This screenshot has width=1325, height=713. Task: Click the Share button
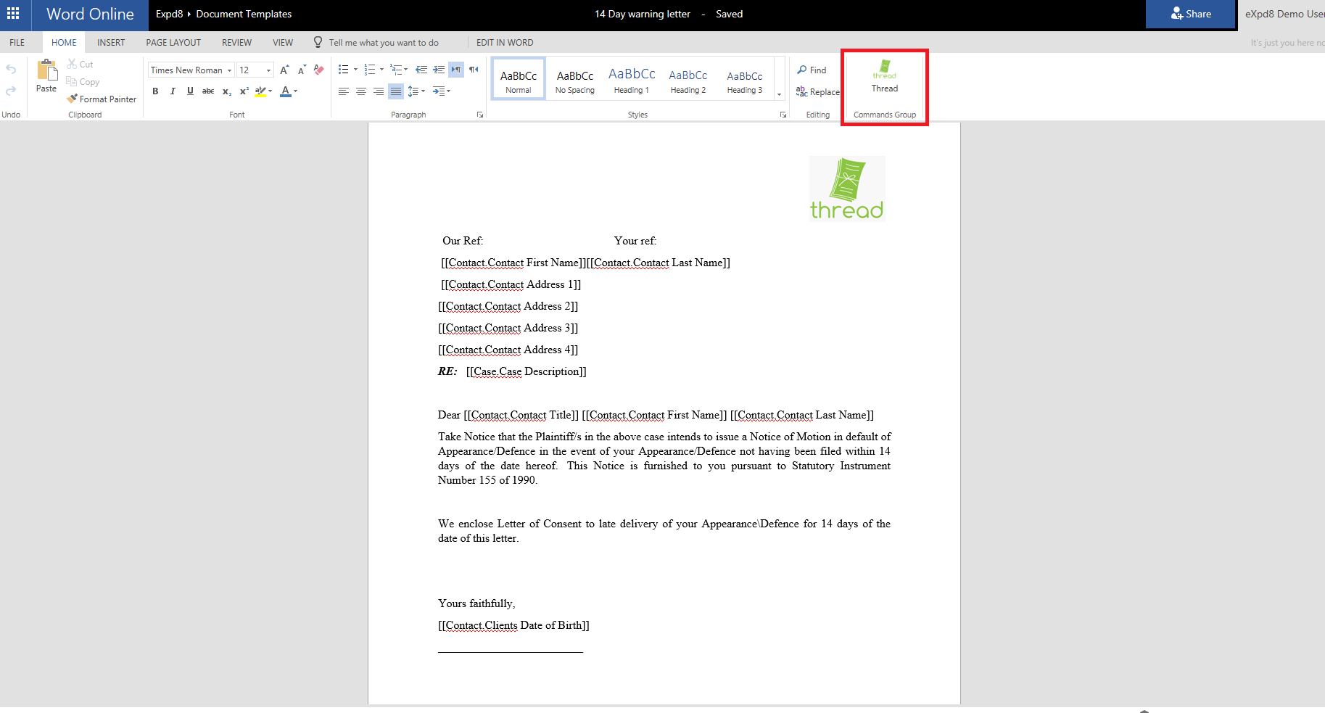(x=1190, y=14)
